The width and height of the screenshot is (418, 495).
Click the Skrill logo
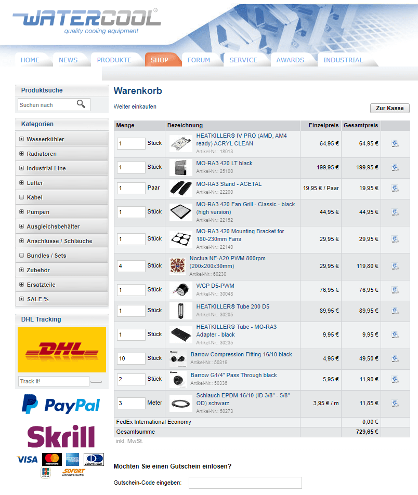61,436
